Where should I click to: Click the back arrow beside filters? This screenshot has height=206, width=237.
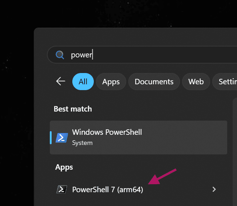(61, 81)
